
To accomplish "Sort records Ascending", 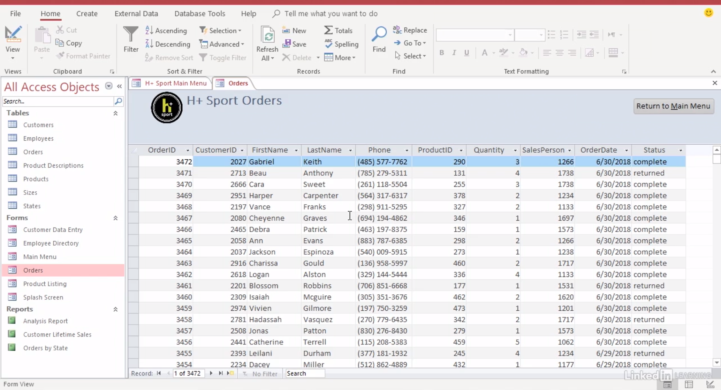I will [166, 31].
